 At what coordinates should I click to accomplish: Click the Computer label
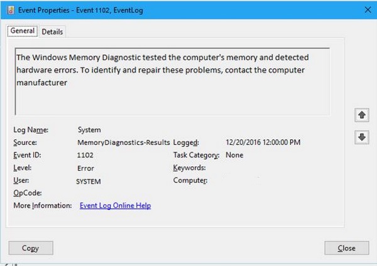[x=190, y=181]
